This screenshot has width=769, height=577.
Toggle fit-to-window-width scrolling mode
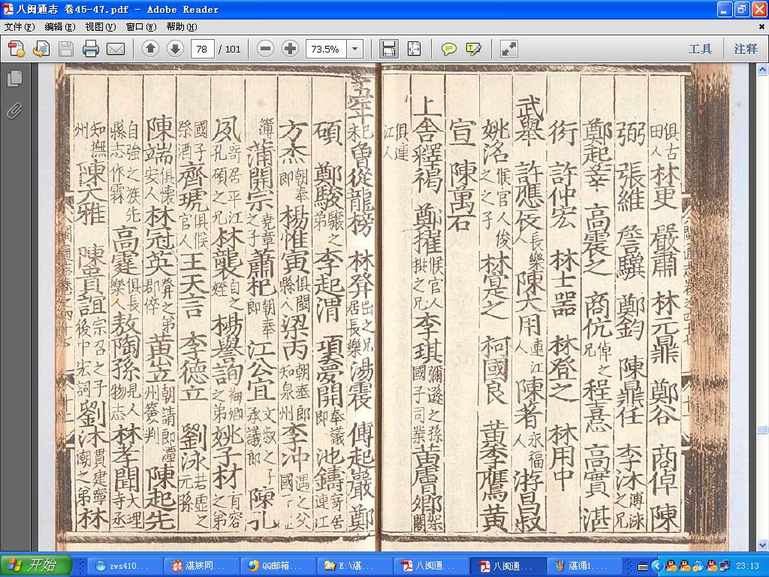(x=388, y=49)
